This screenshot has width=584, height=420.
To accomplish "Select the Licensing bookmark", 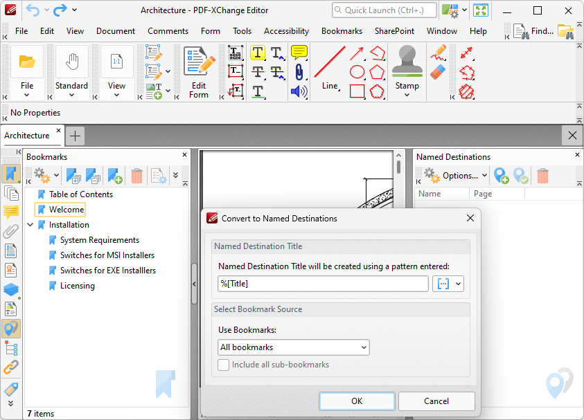I will (77, 286).
